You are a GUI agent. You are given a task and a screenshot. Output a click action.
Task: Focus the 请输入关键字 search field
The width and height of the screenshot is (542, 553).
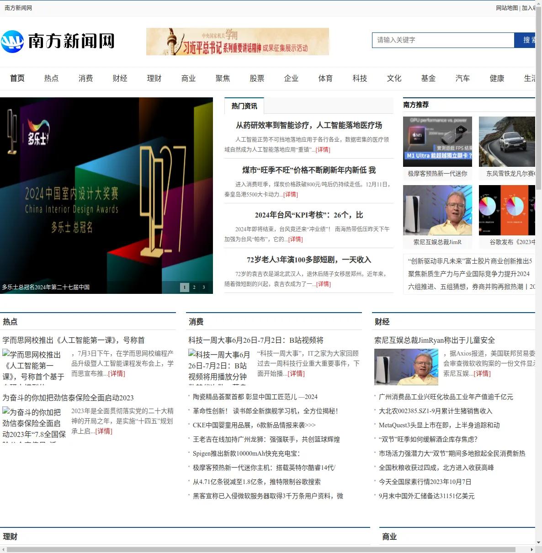(443, 40)
